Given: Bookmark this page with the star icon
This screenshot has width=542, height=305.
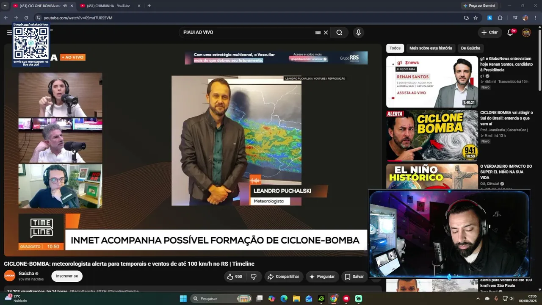Looking at the screenshot, I should (x=476, y=18).
